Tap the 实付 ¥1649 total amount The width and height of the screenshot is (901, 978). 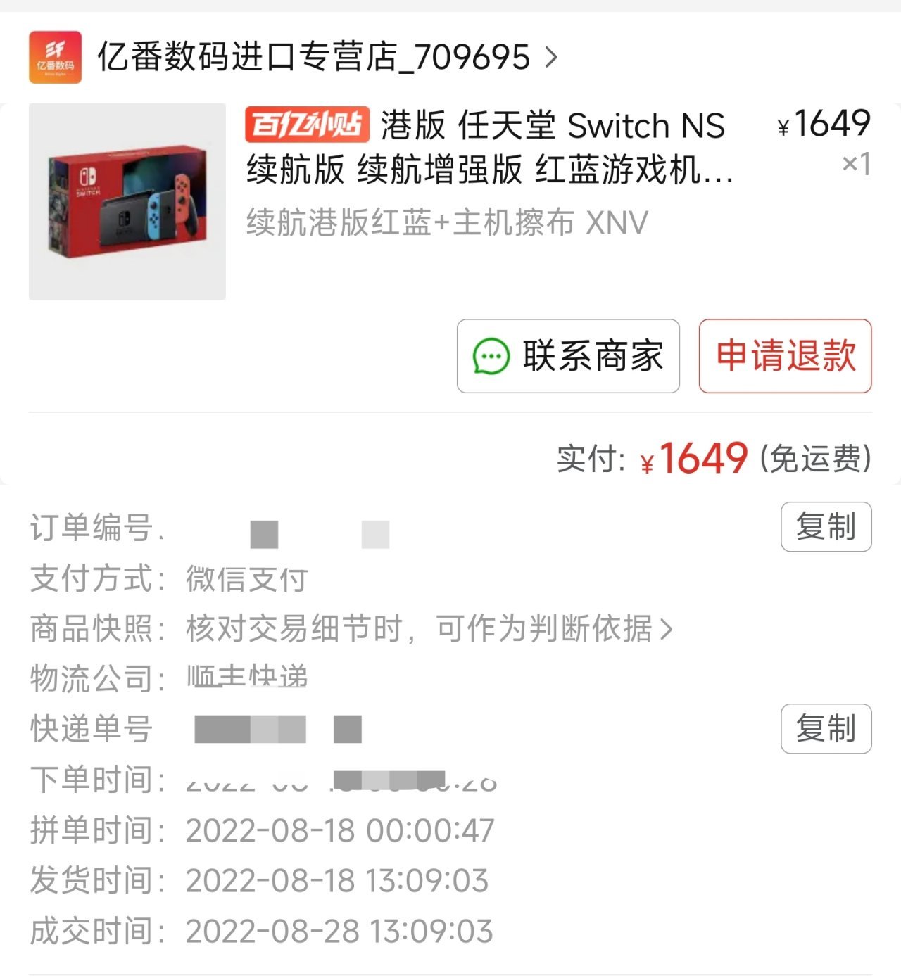tap(694, 459)
